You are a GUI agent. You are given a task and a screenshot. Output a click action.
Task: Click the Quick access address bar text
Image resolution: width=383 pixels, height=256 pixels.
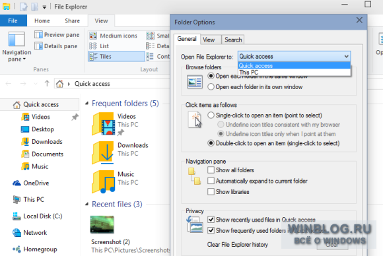point(92,84)
